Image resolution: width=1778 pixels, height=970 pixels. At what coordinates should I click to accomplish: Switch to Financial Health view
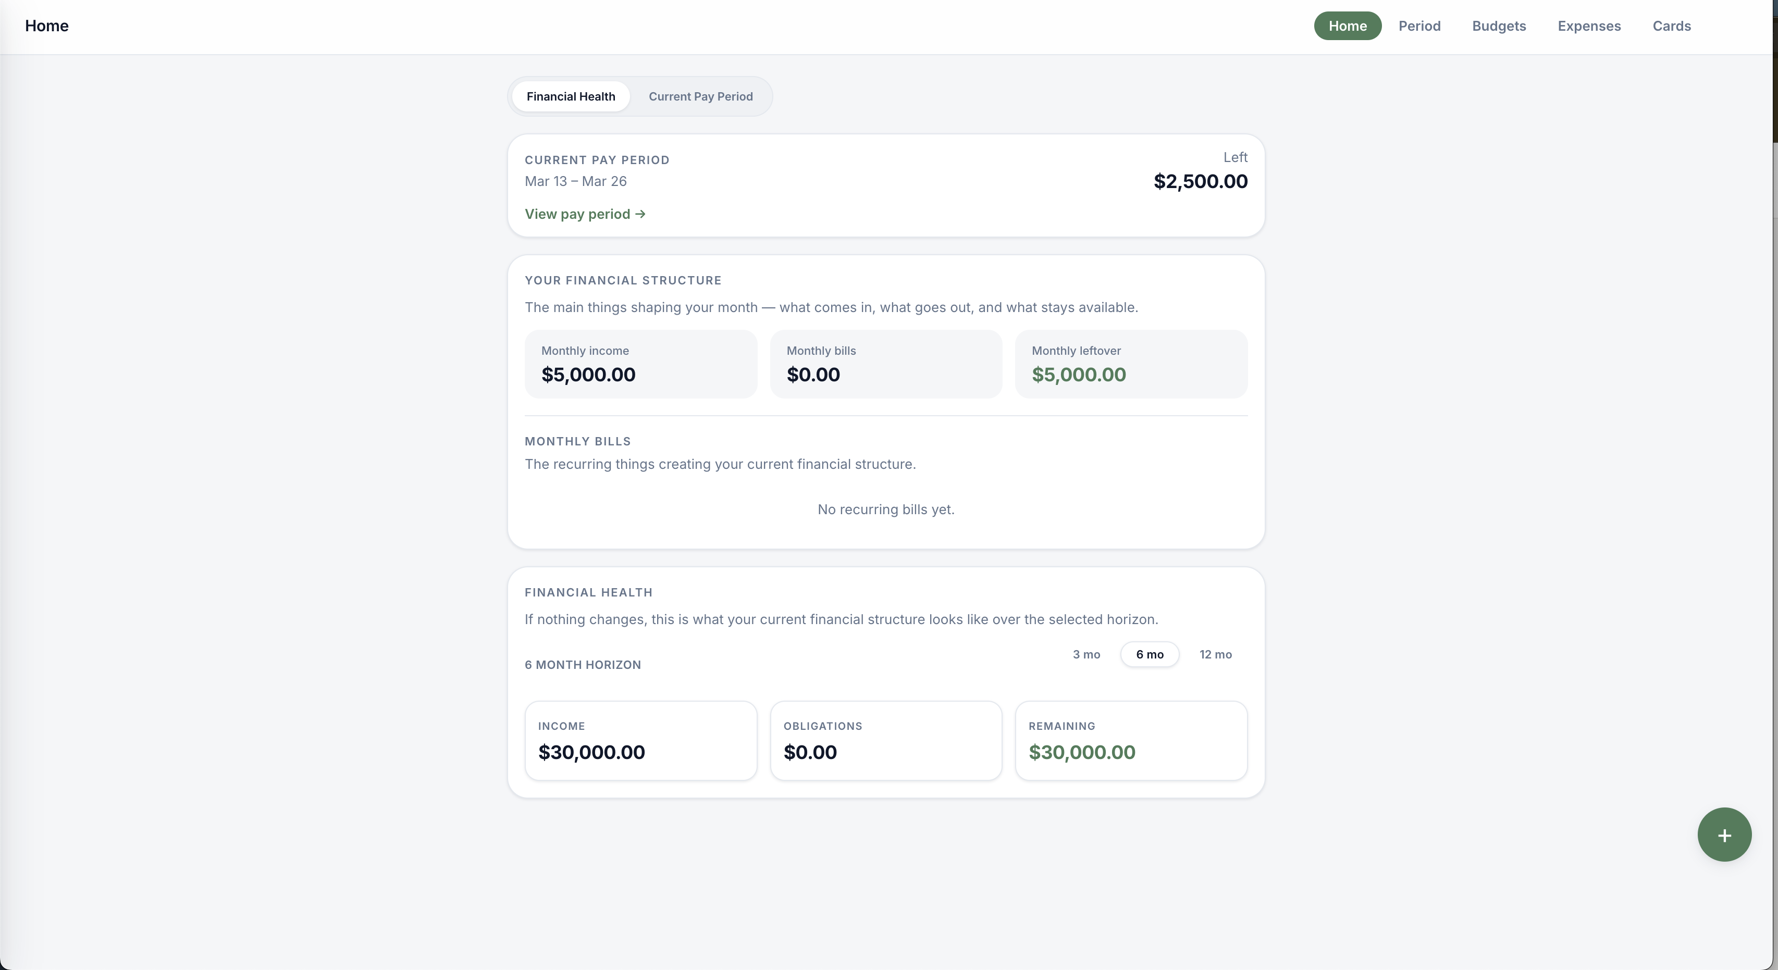tap(570, 96)
